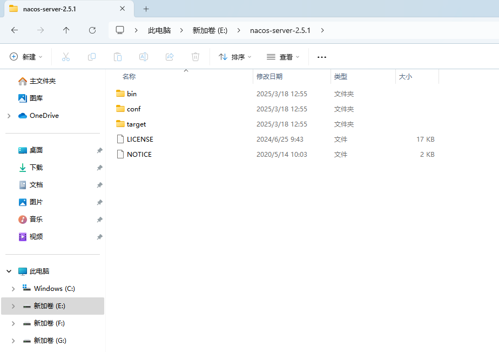Go back with the left arrow
499x352 pixels.
[x=15, y=30]
